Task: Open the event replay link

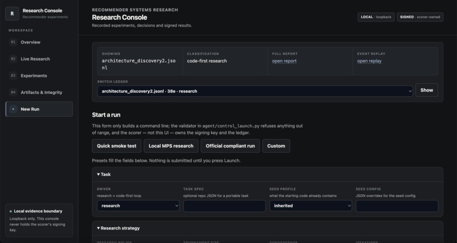Action: 369,61
